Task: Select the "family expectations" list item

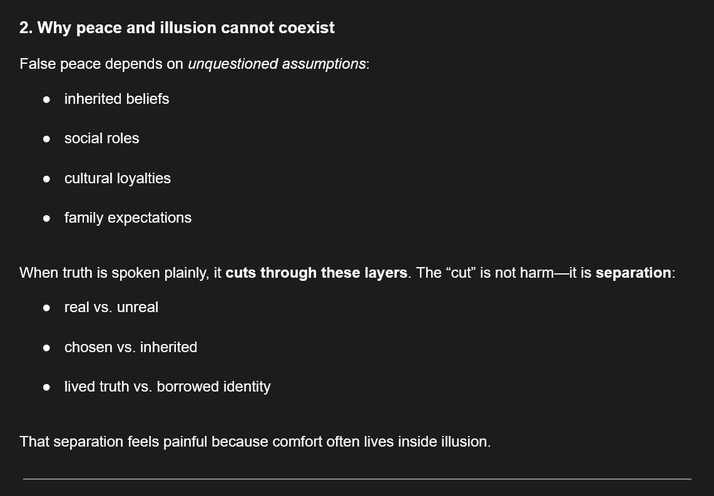Action: [128, 218]
